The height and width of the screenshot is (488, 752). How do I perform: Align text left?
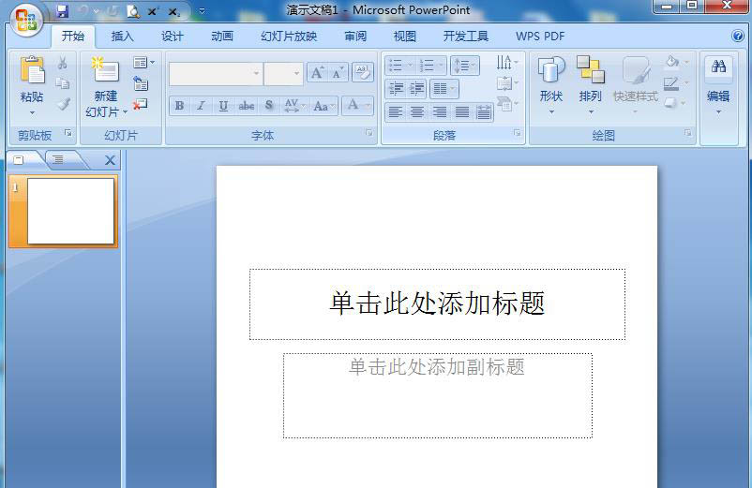(x=395, y=112)
